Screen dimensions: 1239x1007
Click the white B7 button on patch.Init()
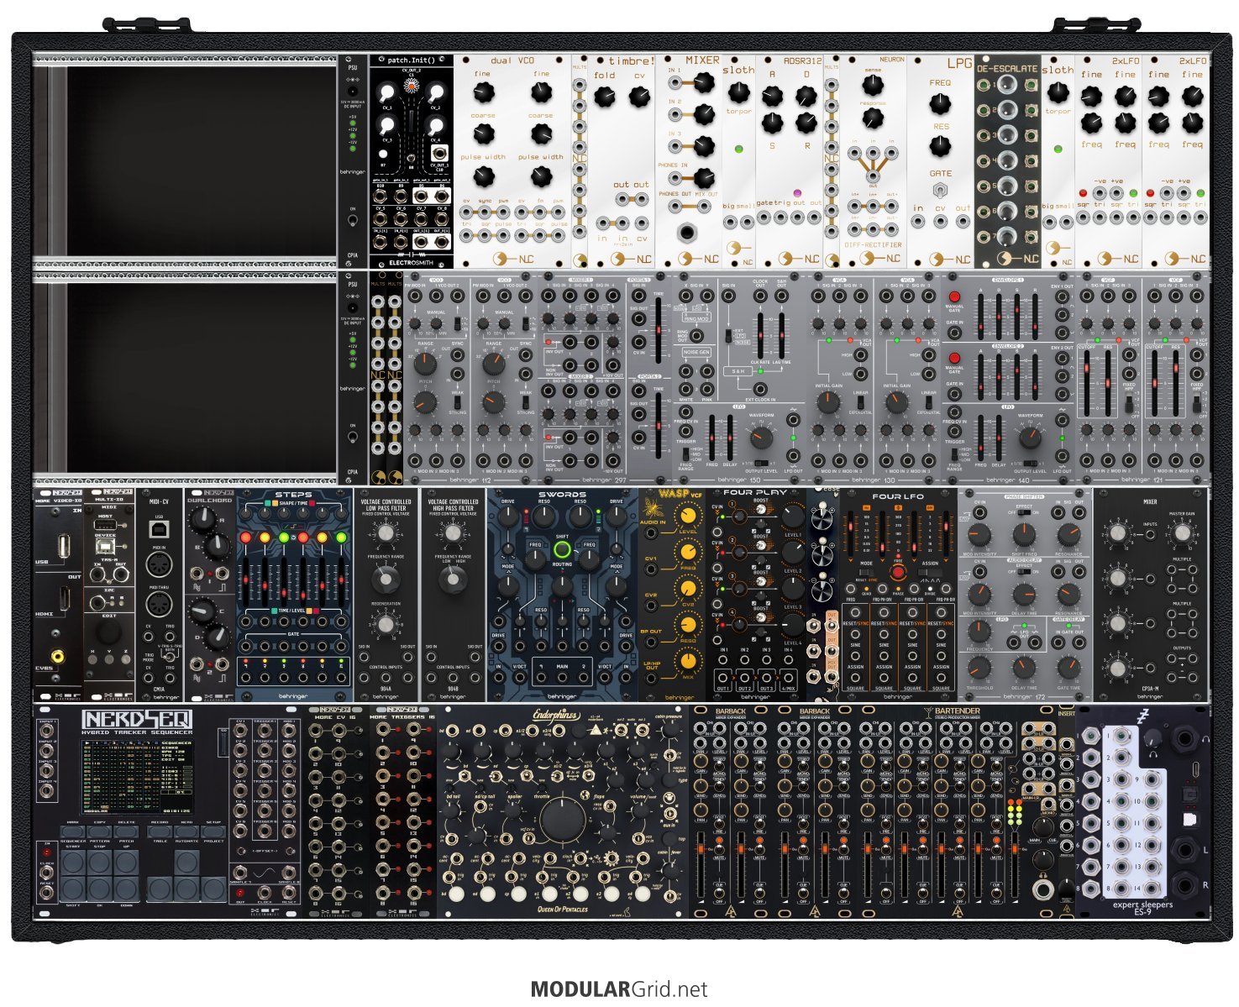383,154
